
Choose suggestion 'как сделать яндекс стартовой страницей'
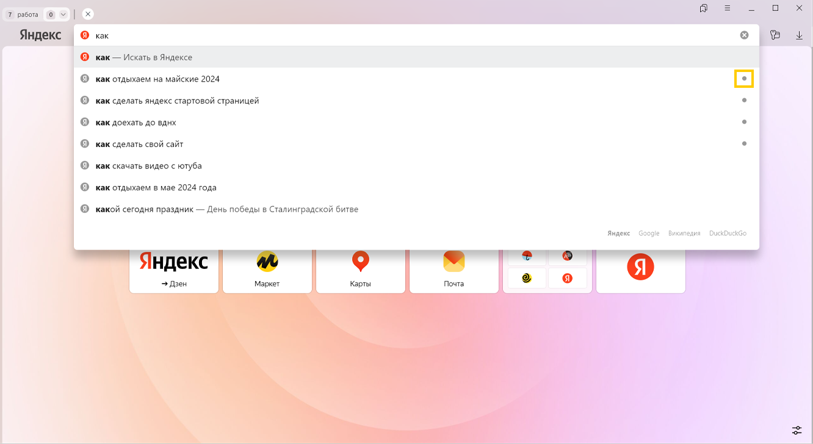coord(177,101)
